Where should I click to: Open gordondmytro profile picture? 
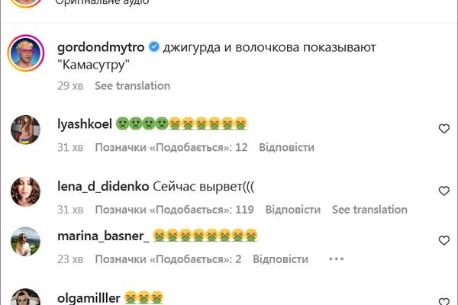26,53
